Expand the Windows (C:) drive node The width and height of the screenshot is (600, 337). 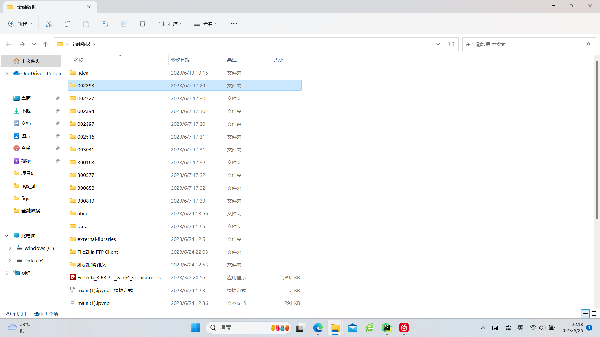tap(10, 248)
